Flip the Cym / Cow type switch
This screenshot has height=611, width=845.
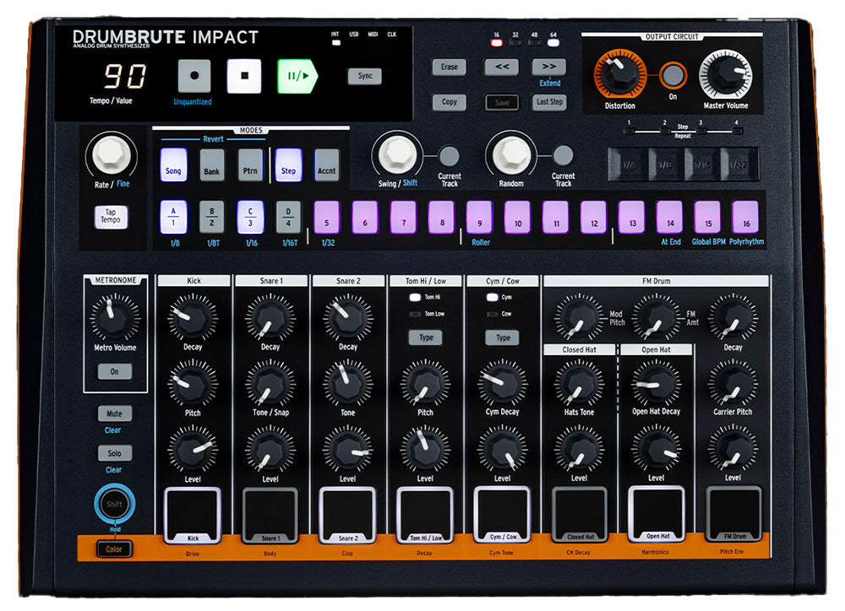click(x=503, y=337)
